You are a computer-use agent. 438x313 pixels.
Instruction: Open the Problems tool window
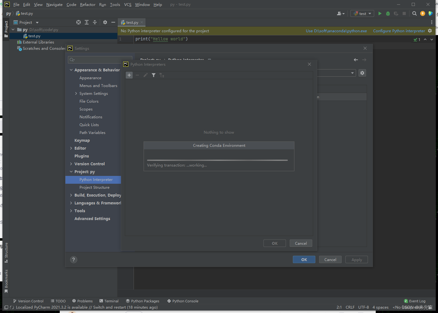[x=83, y=301]
